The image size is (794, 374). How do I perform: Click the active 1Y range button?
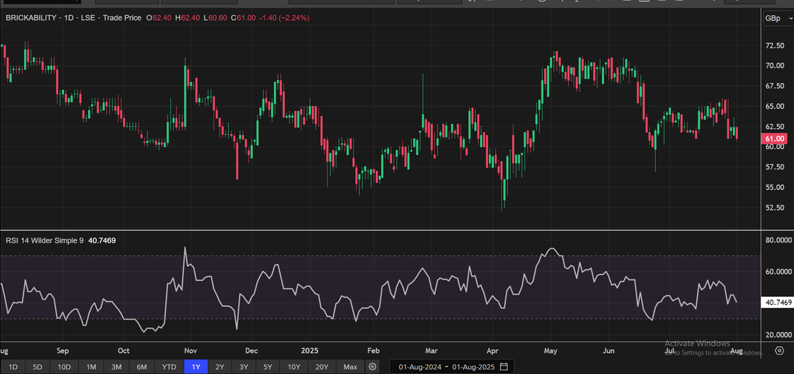tap(196, 367)
